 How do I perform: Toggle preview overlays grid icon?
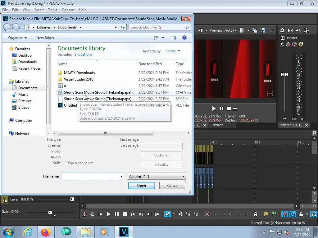[242, 30]
